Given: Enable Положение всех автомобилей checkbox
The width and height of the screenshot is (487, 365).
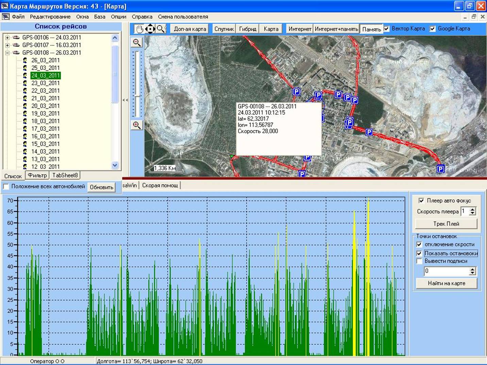Looking at the screenshot, I should pos(6,187).
